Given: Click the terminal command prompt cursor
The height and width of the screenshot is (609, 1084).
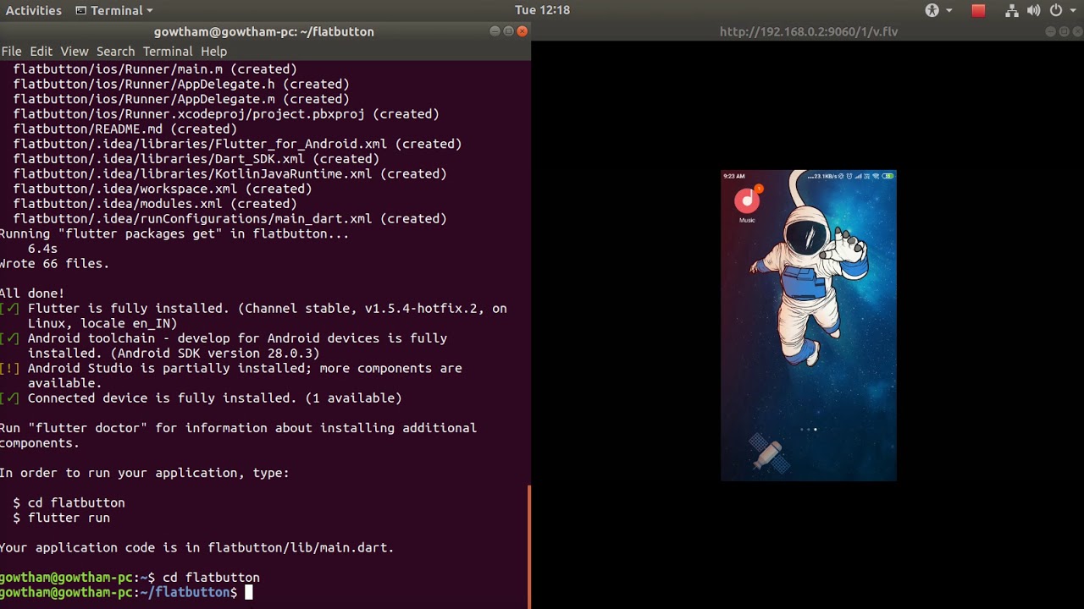Looking at the screenshot, I should pos(249,592).
